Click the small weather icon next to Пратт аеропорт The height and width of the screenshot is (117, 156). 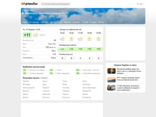pyautogui.click(x=55, y=73)
